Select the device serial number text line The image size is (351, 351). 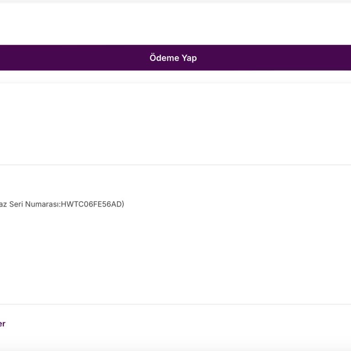pyautogui.click(x=62, y=204)
